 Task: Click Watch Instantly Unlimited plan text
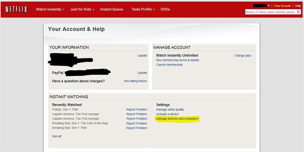[x=177, y=55]
